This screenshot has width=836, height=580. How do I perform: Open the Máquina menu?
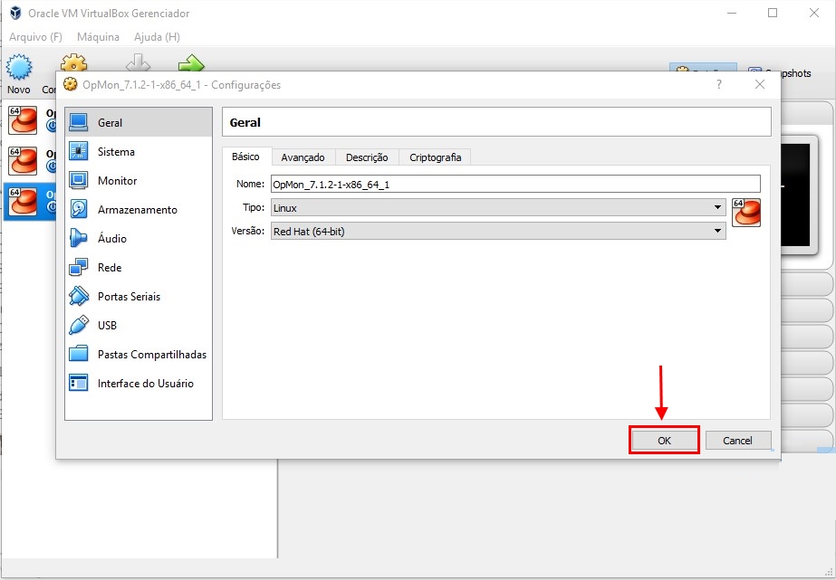(98, 37)
